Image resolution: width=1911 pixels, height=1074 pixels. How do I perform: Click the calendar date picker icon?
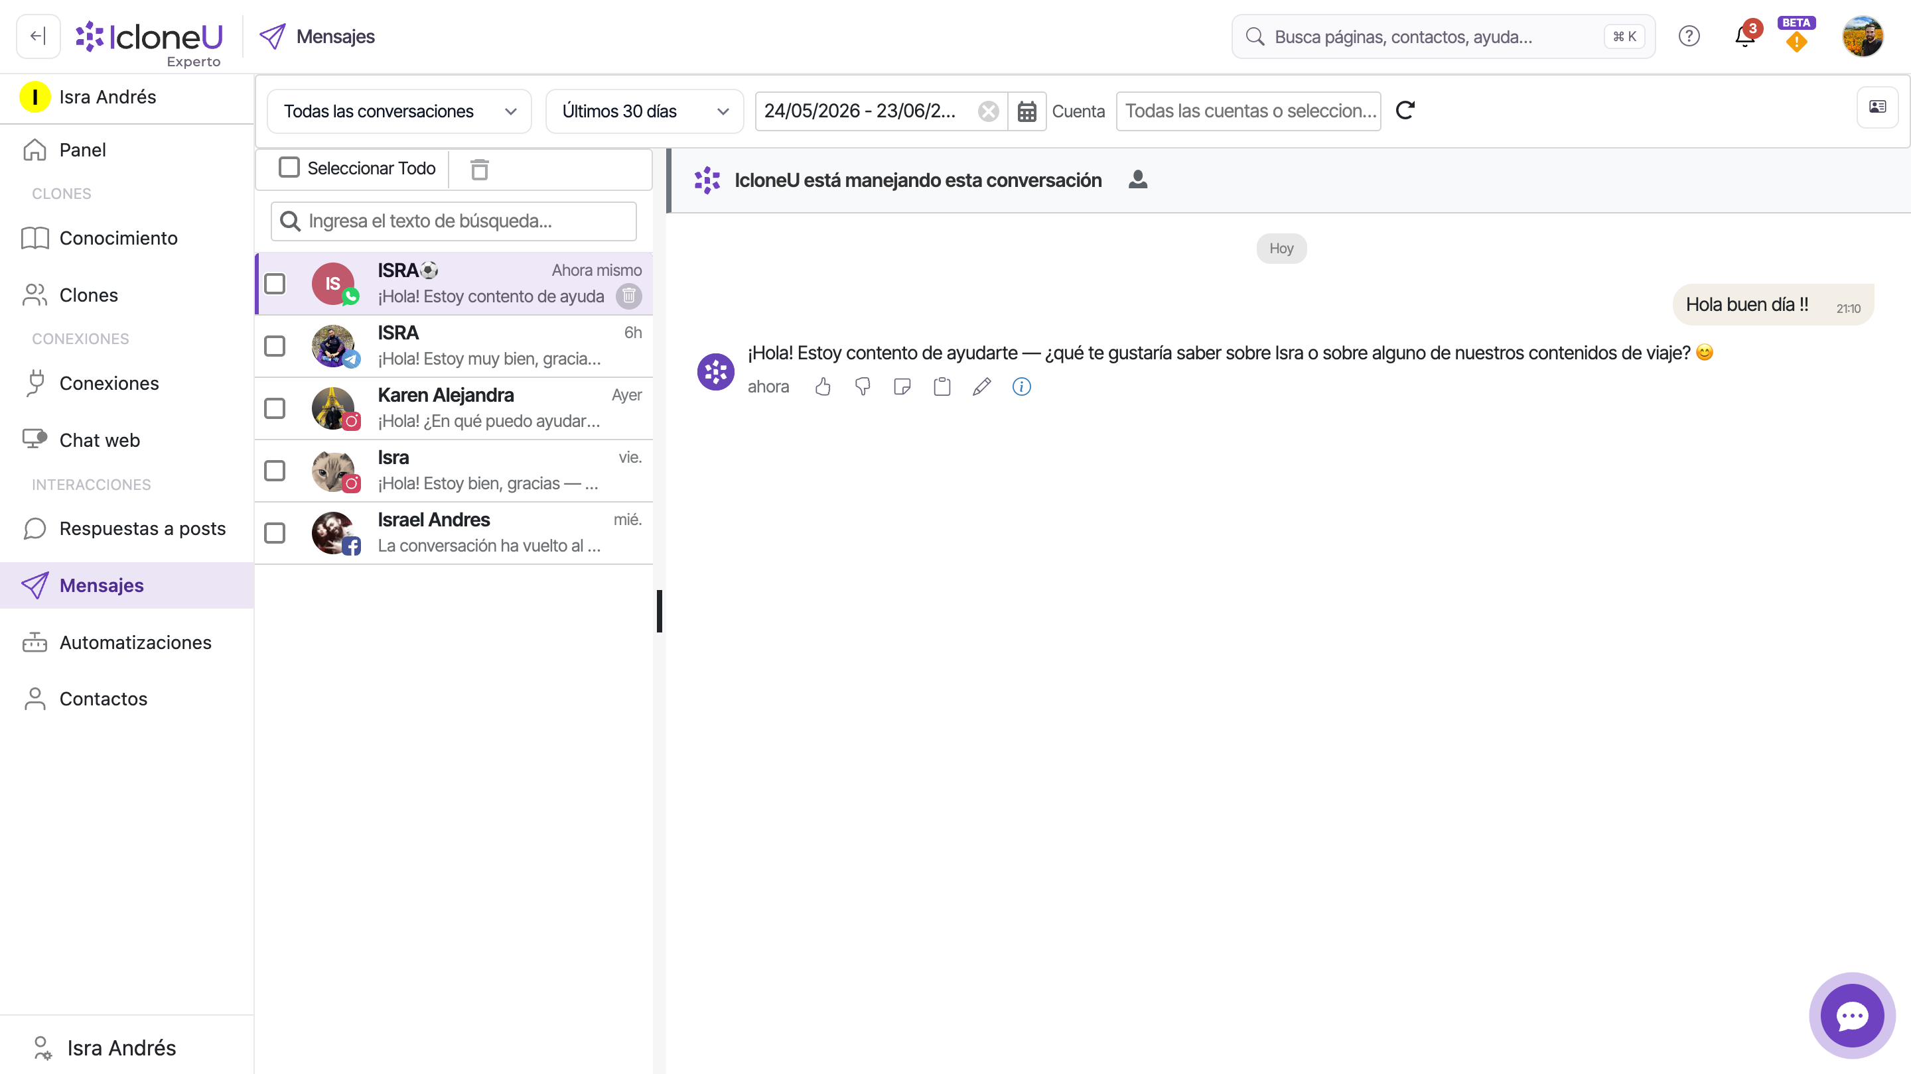(1026, 111)
